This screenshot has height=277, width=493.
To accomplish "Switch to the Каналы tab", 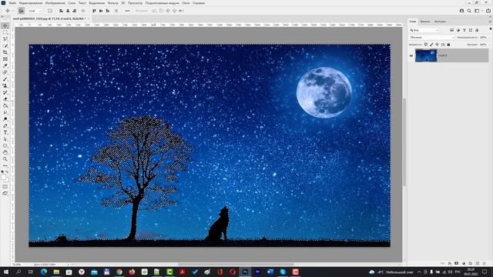I will pyautogui.click(x=425, y=22).
